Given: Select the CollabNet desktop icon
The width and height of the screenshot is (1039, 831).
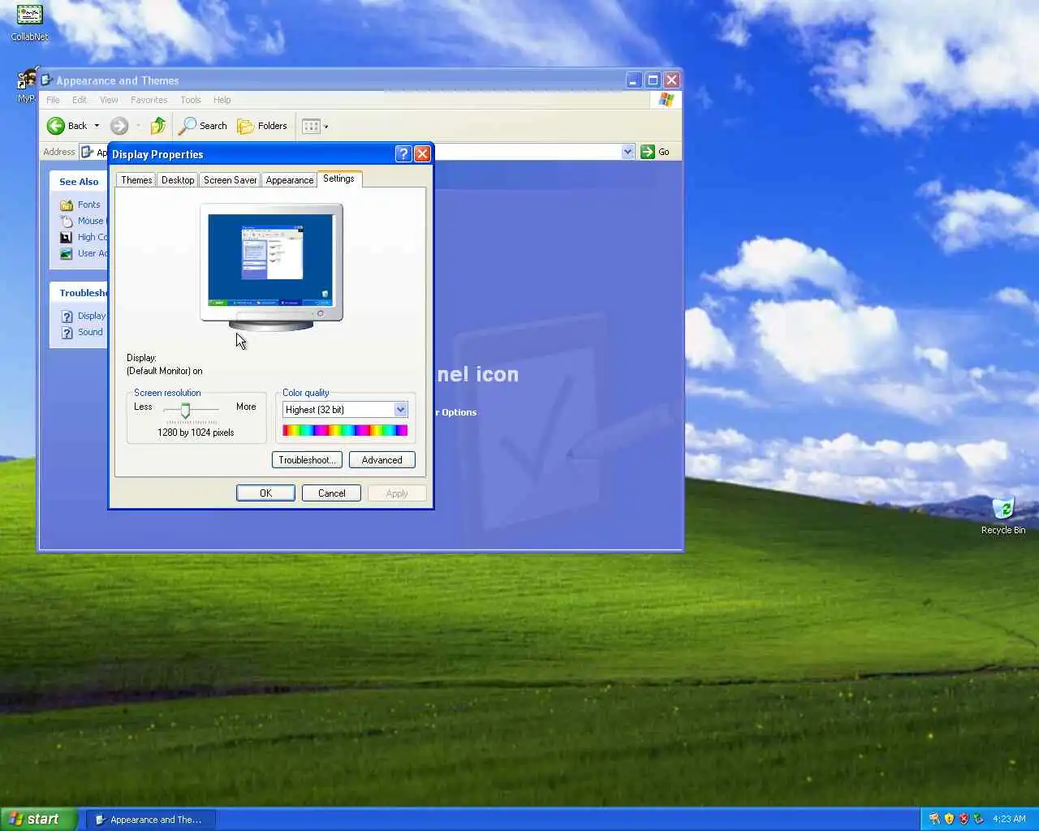Looking at the screenshot, I should pos(29,22).
